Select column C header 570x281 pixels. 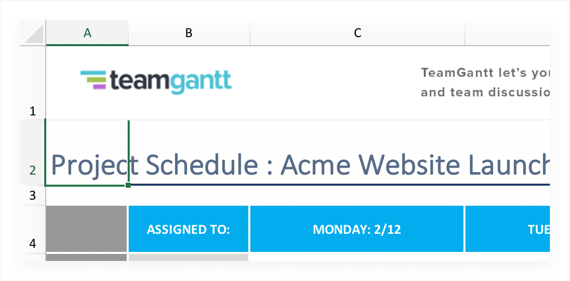(x=357, y=33)
